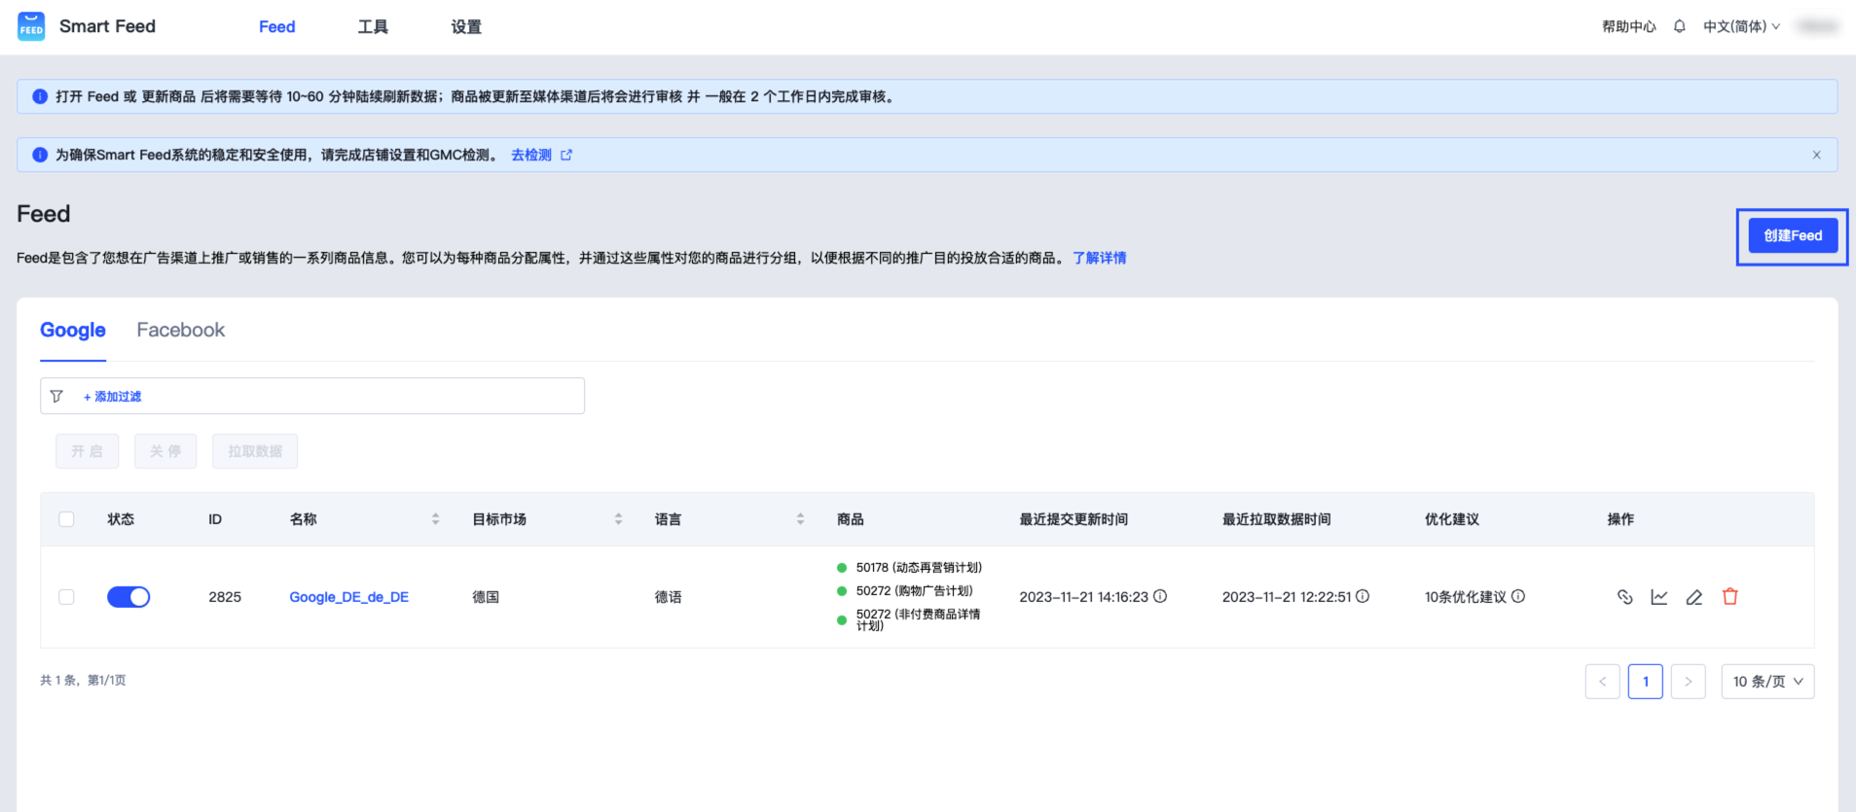Switch to the Facebook tab
Image resolution: width=1856 pixels, height=812 pixels.
(x=180, y=331)
